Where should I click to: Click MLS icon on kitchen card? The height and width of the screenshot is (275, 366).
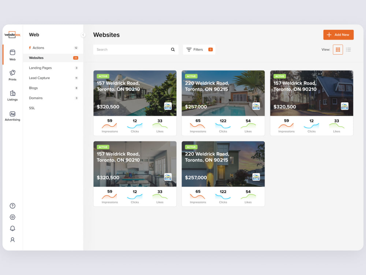click(x=168, y=177)
